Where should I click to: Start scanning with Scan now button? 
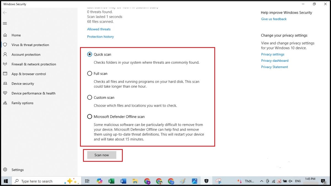pos(102,155)
